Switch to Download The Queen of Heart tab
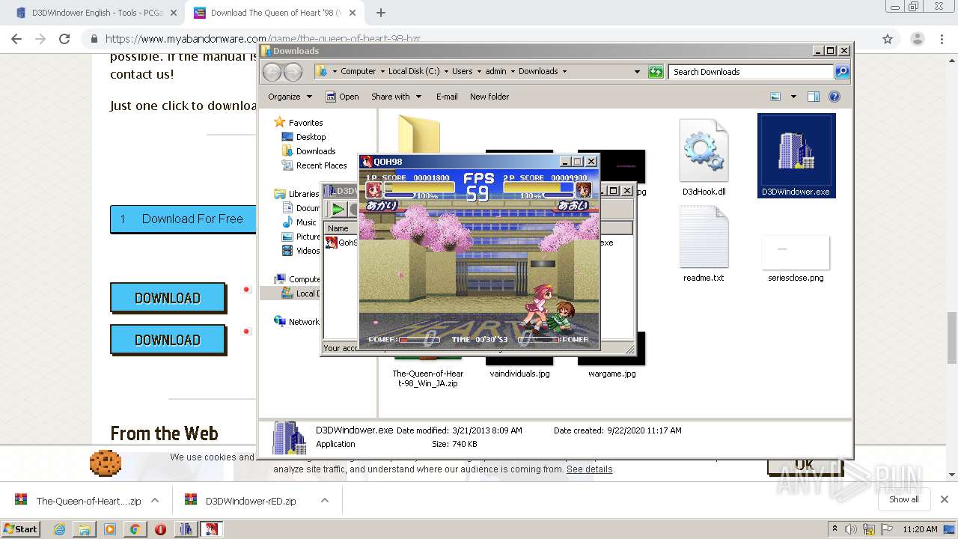The image size is (958, 539). (x=273, y=13)
